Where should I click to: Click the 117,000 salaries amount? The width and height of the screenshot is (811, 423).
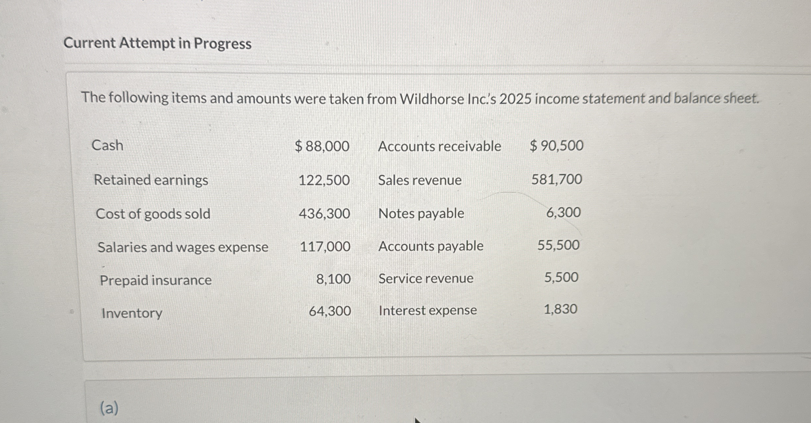click(325, 247)
